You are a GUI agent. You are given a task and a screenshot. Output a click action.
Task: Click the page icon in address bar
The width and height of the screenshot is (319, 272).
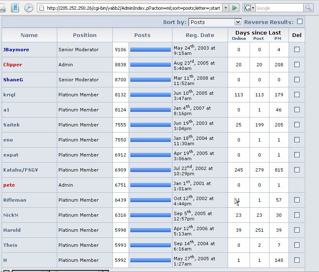pyautogui.click(x=41, y=8)
